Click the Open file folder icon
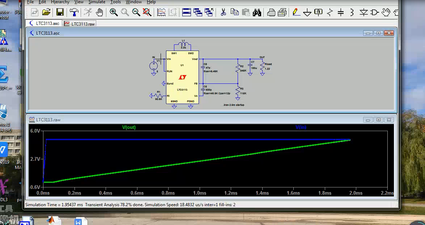425x225 pixels. click(46, 12)
